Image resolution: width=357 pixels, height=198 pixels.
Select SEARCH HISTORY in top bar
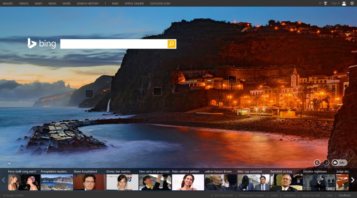88,3
